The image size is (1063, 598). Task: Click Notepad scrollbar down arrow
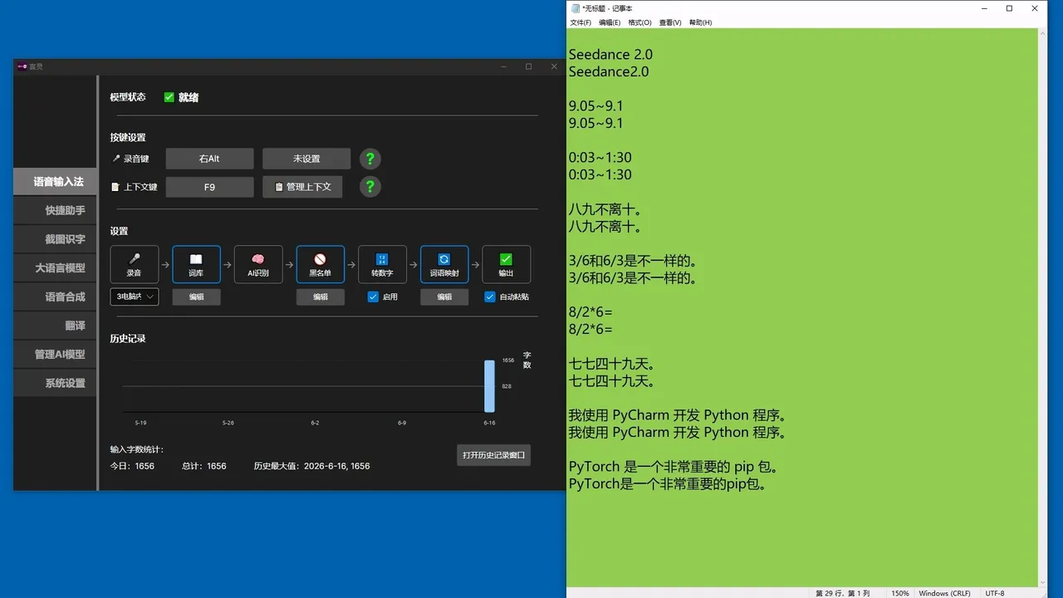pos(1043,581)
